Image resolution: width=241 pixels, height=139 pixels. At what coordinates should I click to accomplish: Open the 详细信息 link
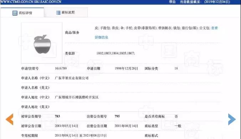tap(101, 37)
